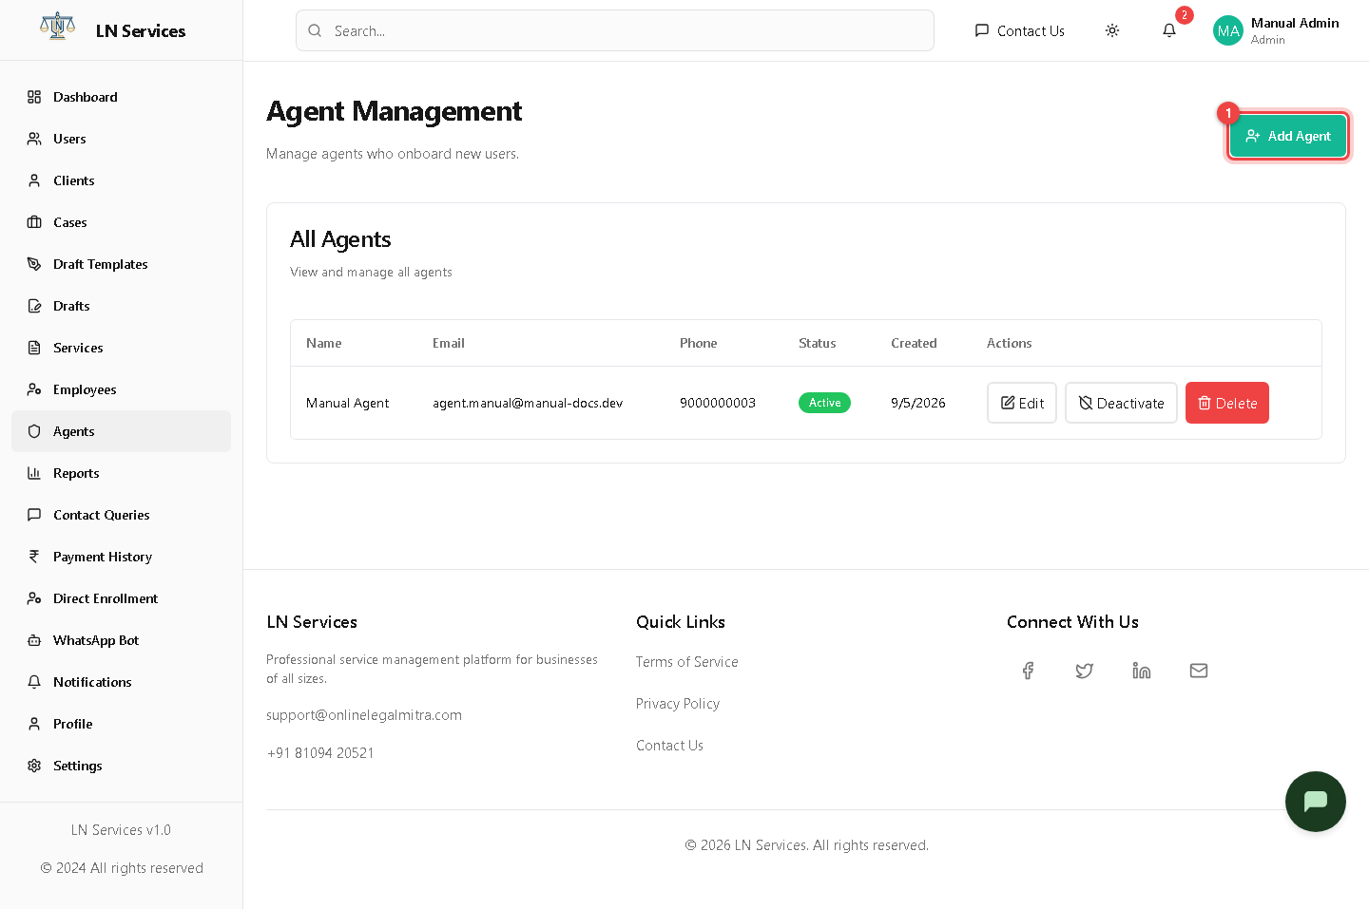The image size is (1369, 909).
Task: Click agent.manual@manual-docs.dev email cell
Action: [528, 403]
